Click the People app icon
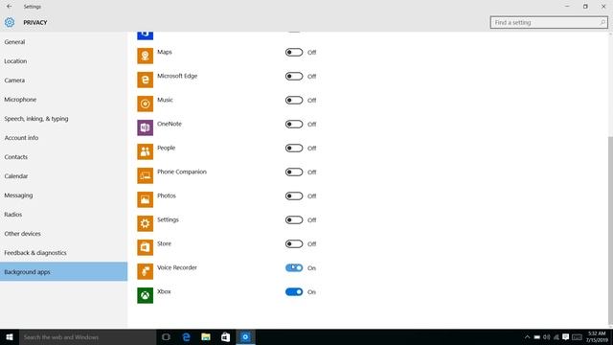Viewport: 613px width, 345px height. (x=145, y=151)
